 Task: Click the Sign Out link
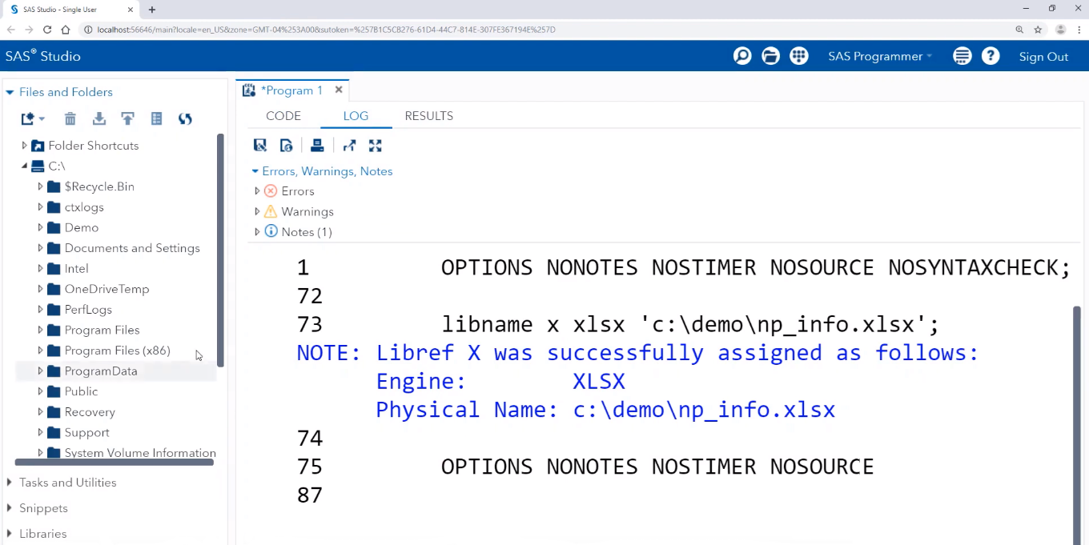click(x=1043, y=56)
